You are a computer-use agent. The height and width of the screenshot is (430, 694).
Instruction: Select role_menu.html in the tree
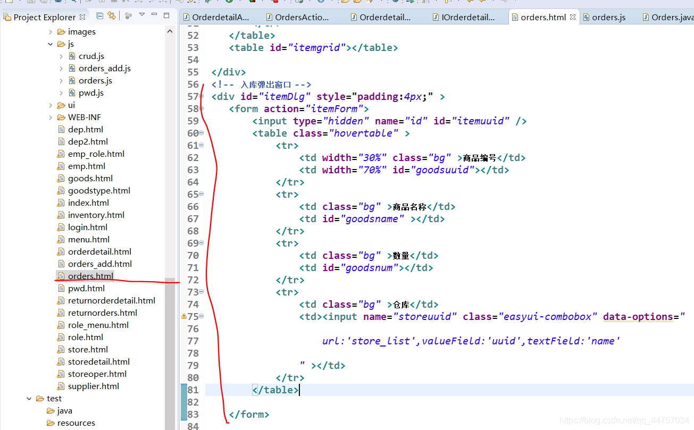click(98, 325)
